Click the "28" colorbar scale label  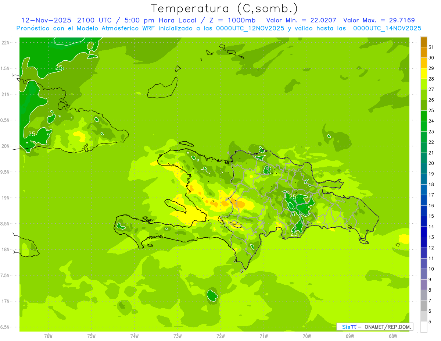(x=431, y=79)
